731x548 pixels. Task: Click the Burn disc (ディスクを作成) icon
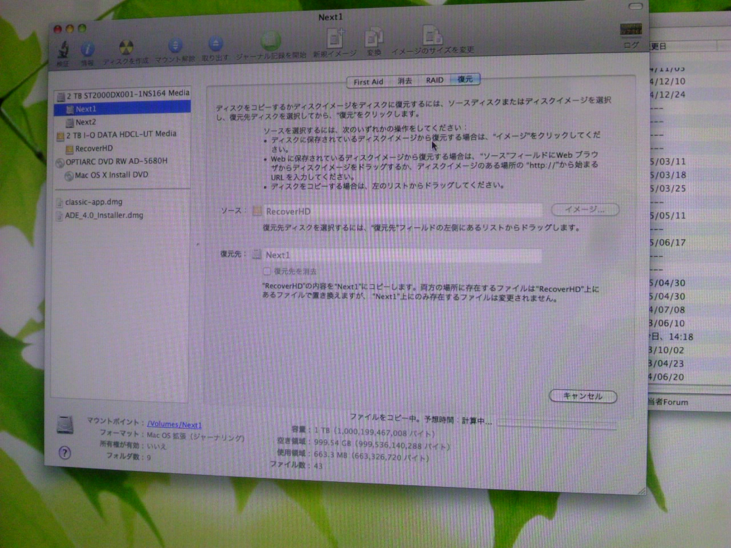tap(126, 49)
